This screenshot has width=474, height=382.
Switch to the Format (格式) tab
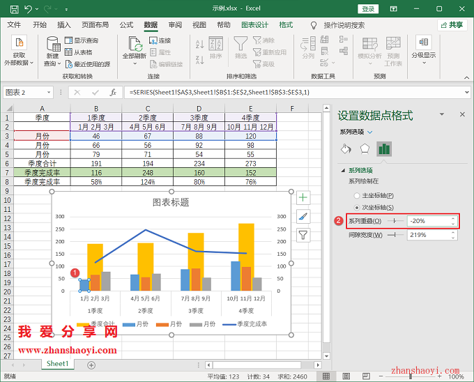[286, 25]
